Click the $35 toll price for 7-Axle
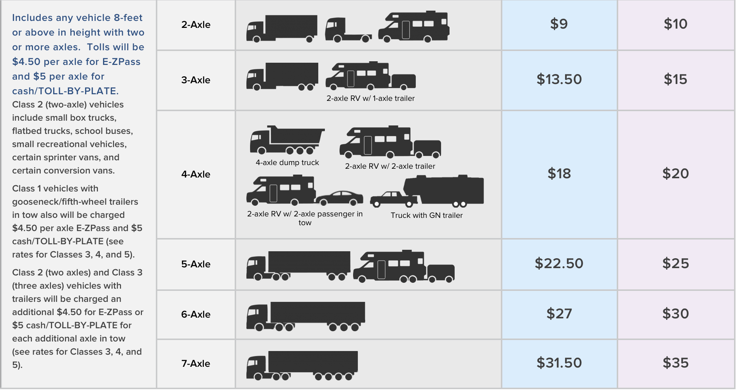 pos(675,363)
